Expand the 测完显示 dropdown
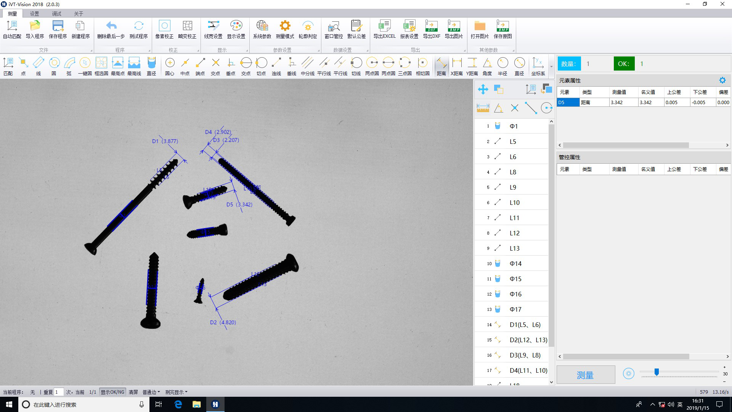732x412 pixels. pyautogui.click(x=176, y=392)
